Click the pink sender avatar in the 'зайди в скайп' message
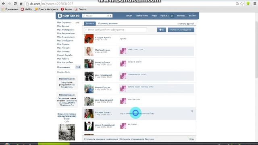Viewport: 258px width, 145px height. [123, 64]
